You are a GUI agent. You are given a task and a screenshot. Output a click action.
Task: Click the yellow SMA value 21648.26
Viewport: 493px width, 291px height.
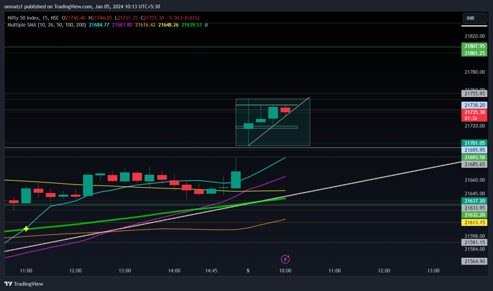pos(169,25)
